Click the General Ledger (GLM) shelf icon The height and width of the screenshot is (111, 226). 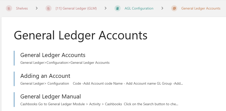coord(49,8)
